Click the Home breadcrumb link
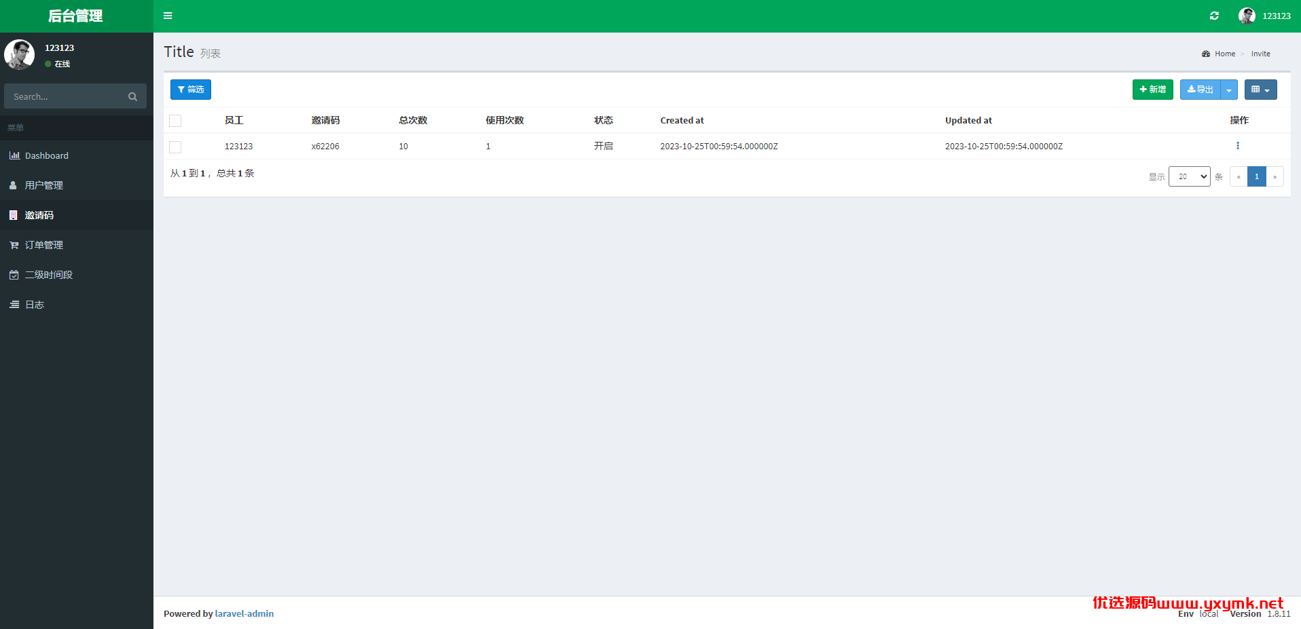Viewport: 1301px width, 629px height. 1225,54
